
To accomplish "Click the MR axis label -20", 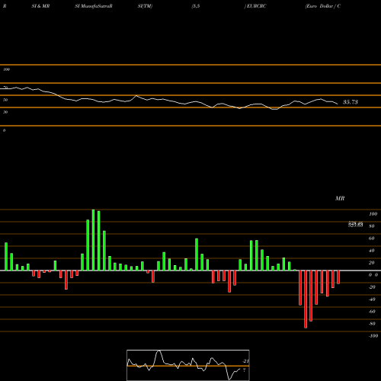I will [372, 287].
